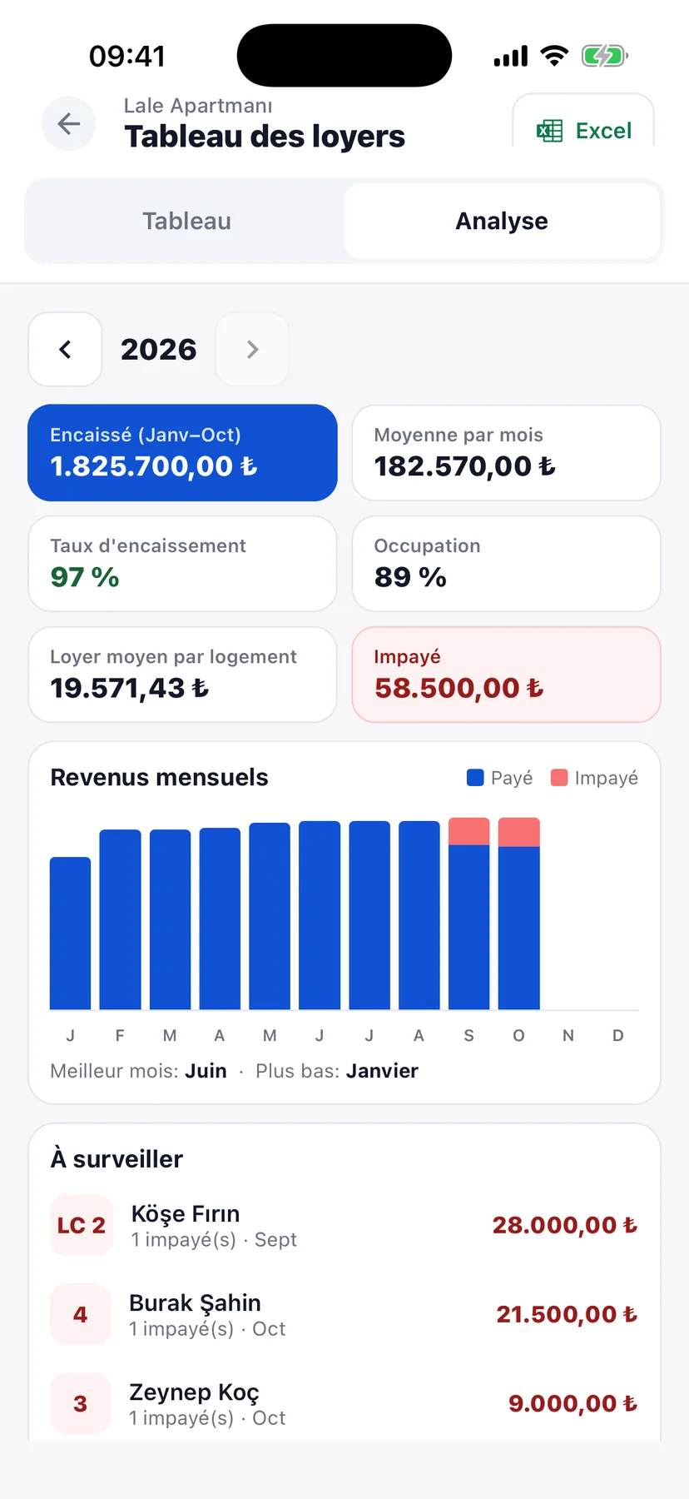Switch to the Tableau tab
This screenshot has width=689, height=1499.
tap(186, 221)
